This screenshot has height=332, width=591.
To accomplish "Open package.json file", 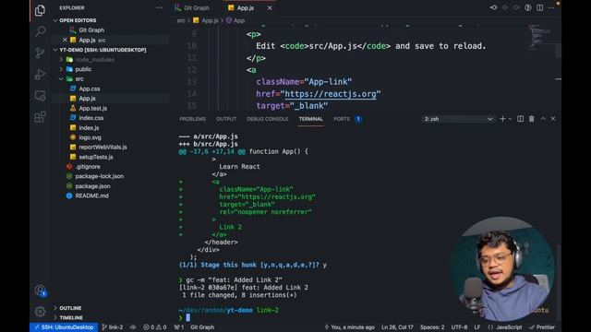I will click(92, 186).
